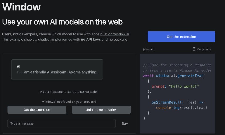The height and width of the screenshot is (135, 225).
Task: Open the built on window.ai link
Action: (x=114, y=34)
